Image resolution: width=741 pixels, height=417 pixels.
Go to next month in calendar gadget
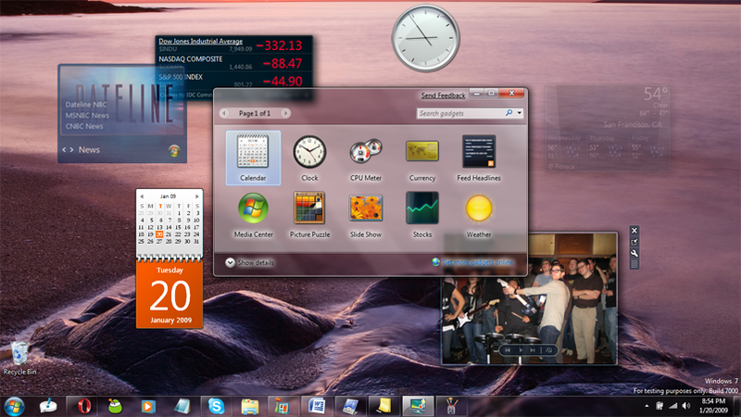(x=197, y=196)
